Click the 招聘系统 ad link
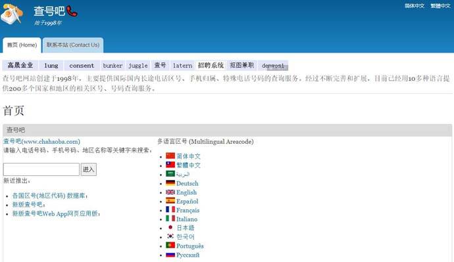Screen dimensions: 454x262 click(x=211, y=66)
